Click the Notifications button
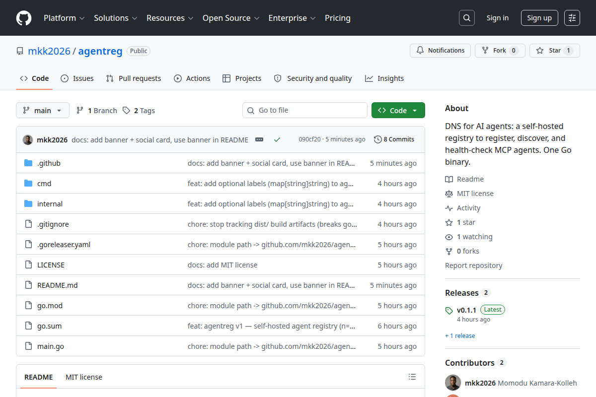The image size is (596, 397). pos(440,51)
